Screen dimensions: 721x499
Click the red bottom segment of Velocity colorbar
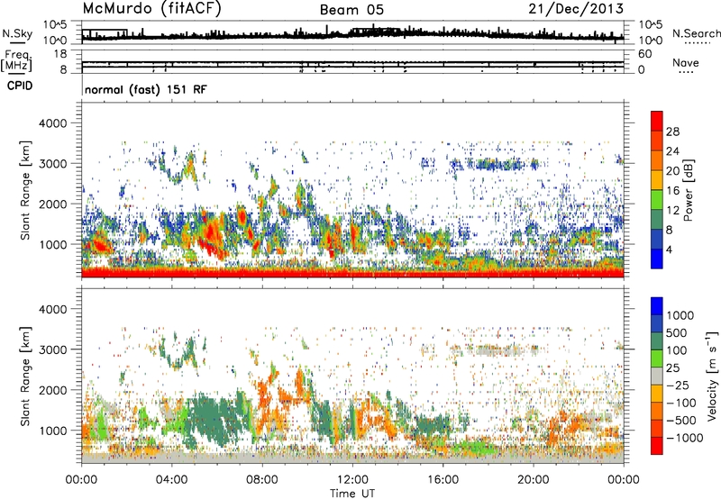(x=657, y=446)
